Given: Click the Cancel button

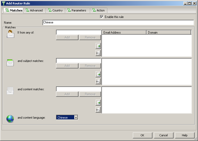Looking at the screenshot, I should 164,135.
